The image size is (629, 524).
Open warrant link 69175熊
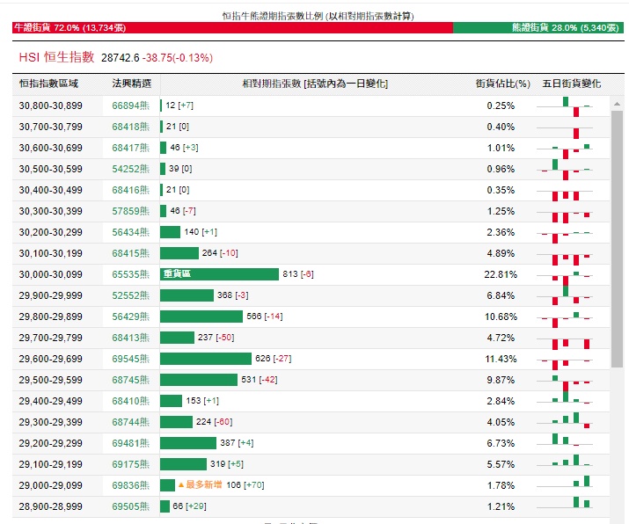point(131,464)
